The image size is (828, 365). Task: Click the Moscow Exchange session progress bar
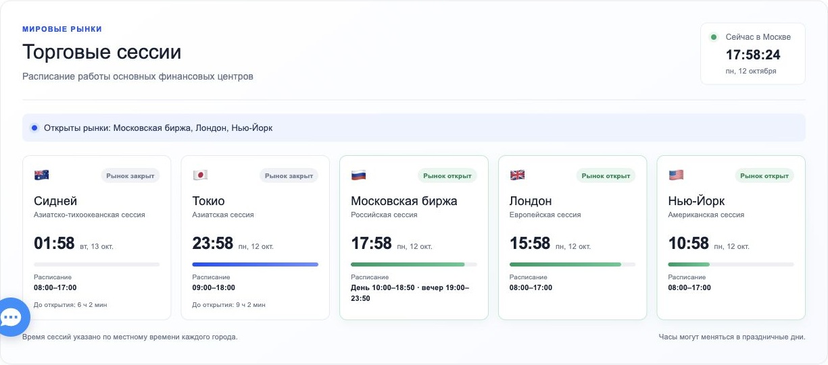[x=414, y=264]
